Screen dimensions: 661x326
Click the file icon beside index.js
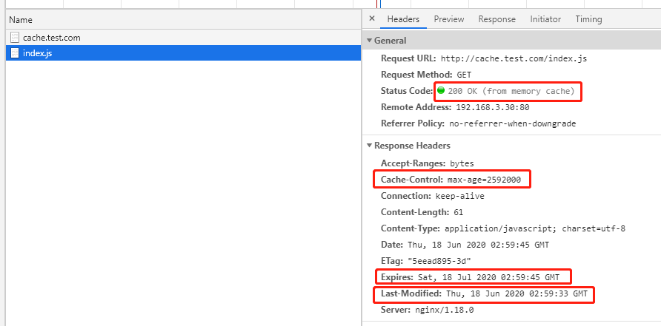[x=15, y=53]
